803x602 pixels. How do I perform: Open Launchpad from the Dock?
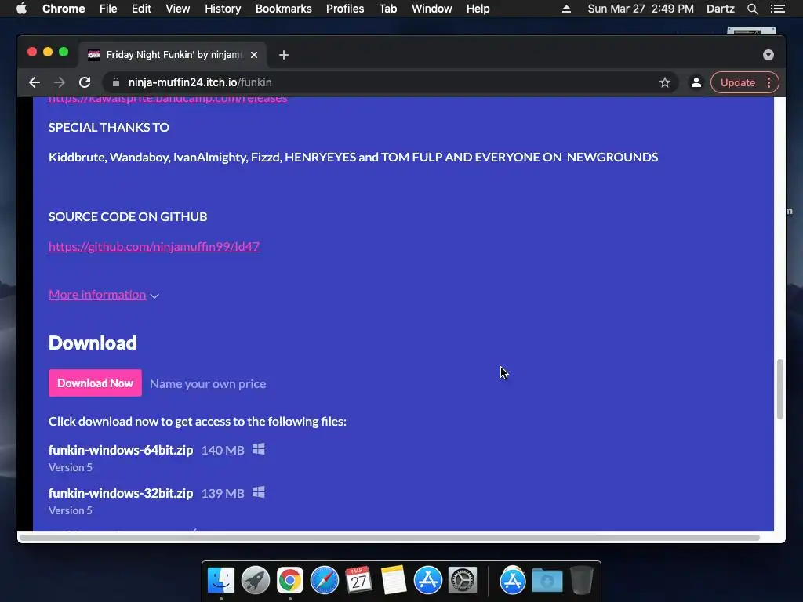[255, 580]
